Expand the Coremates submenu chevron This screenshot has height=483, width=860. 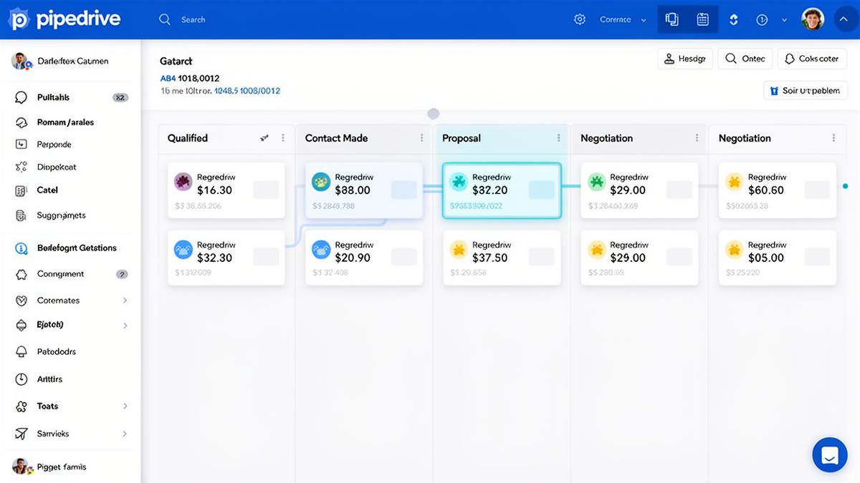click(125, 301)
